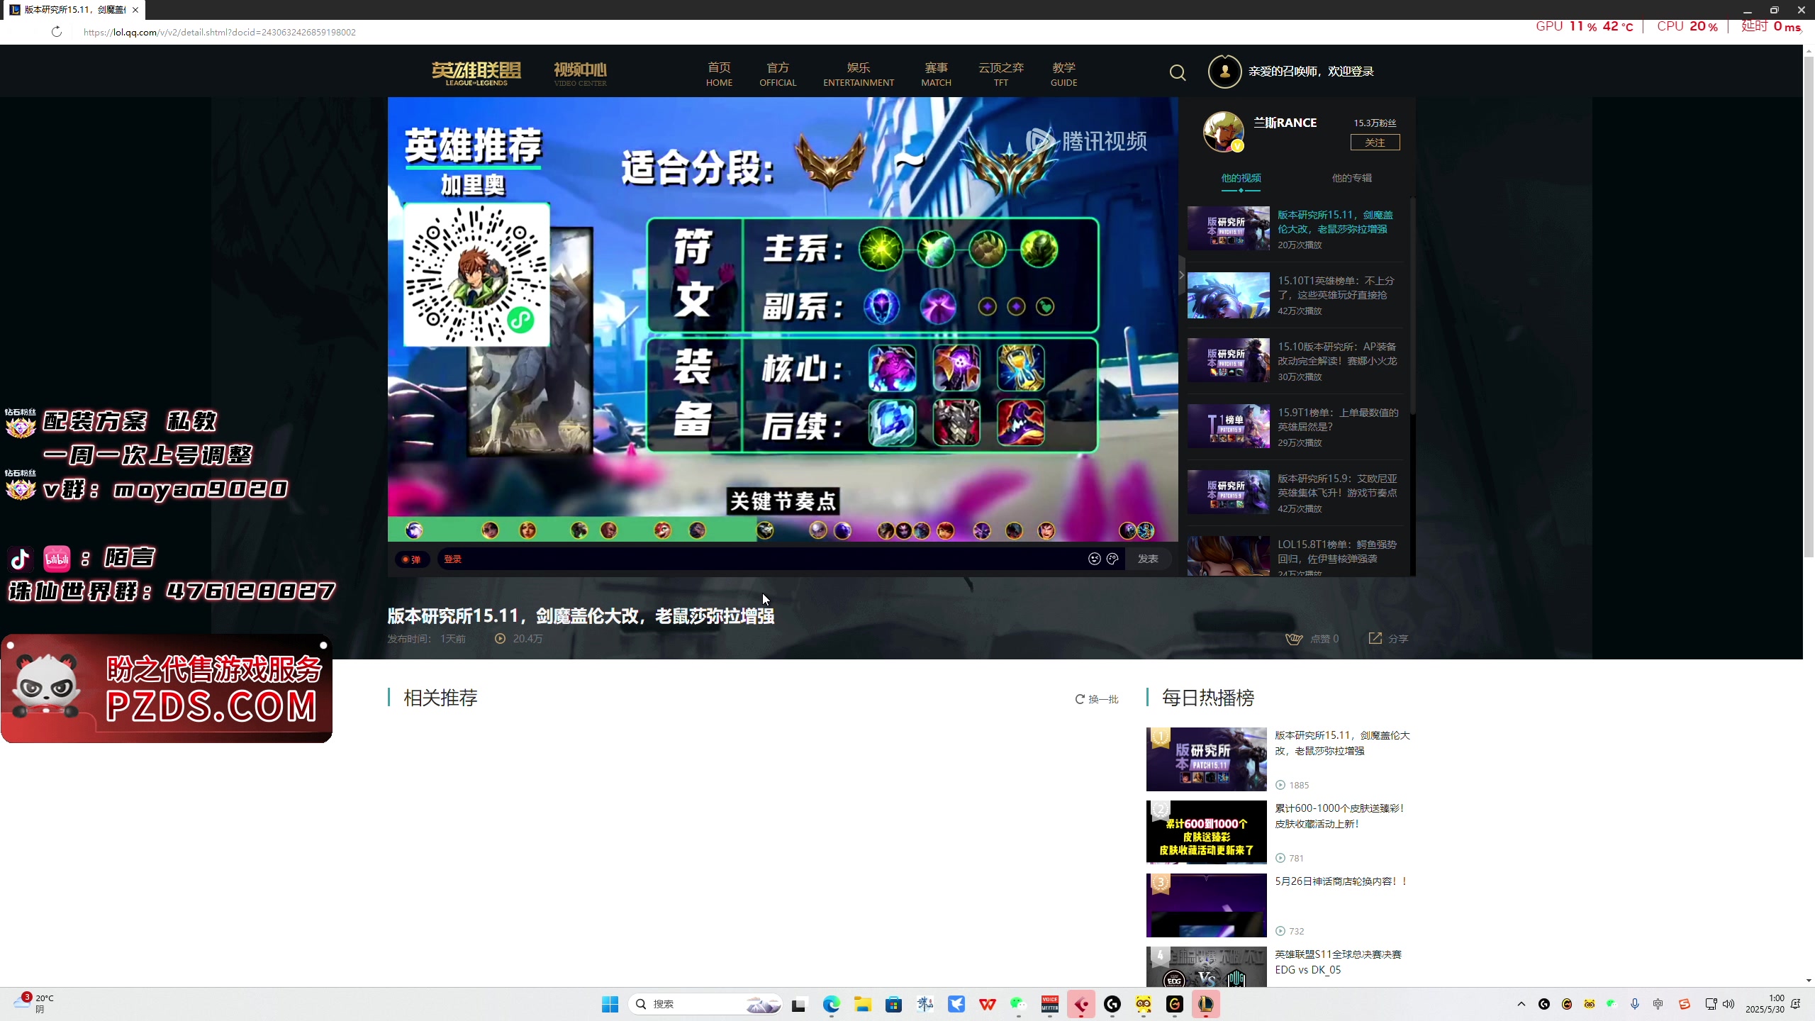Click the 视频中心 Video Center logo
Image resolution: width=1815 pixels, height=1021 pixels.
click(x=580, y=73)
